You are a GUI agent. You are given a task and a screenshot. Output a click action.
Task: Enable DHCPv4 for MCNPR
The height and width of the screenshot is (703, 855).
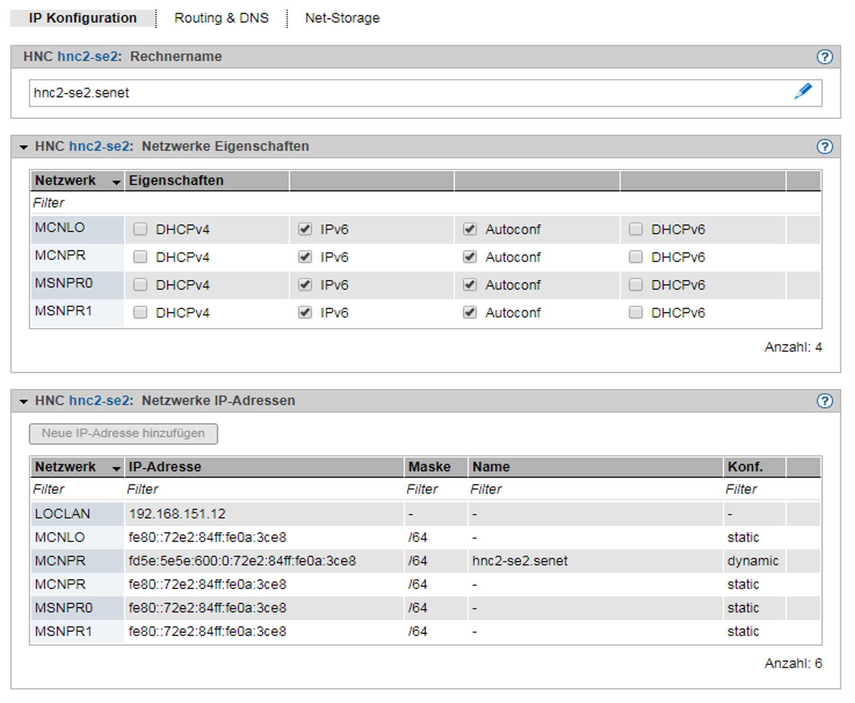[x=140, y=257]
